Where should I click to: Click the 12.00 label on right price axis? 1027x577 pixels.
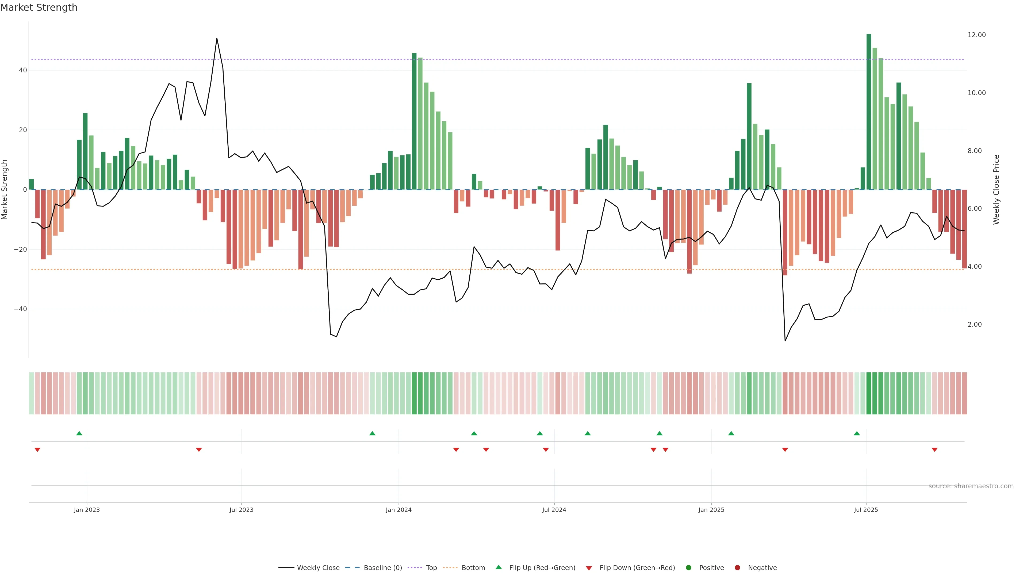(976, 35)
